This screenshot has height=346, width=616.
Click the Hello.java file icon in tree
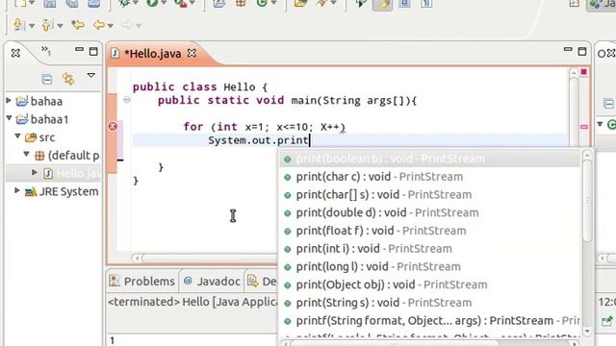tap(48, 173)
